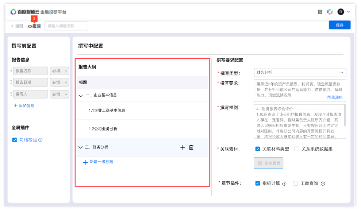
Task: Open the colorful assistant icon in header
Action: click(330, 12)
